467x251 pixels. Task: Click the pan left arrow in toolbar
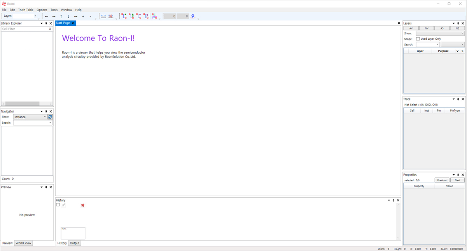47,16
